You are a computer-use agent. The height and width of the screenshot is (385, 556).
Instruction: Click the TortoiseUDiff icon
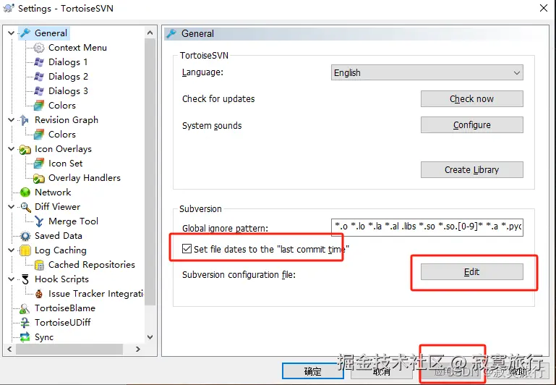25,323
